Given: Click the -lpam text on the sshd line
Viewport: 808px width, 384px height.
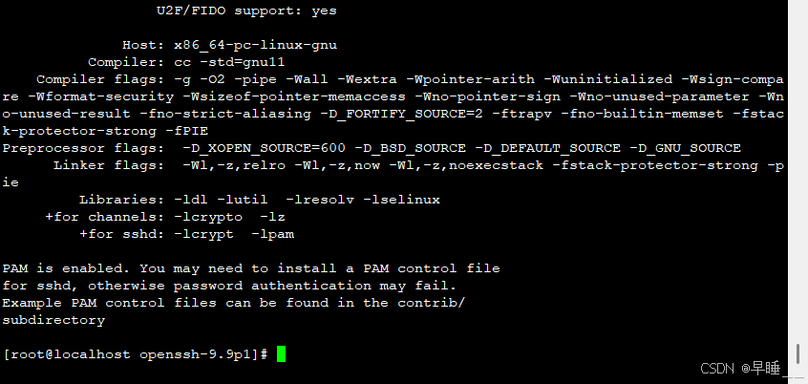Looking at the screenshot, I should [x=272, y=234].
